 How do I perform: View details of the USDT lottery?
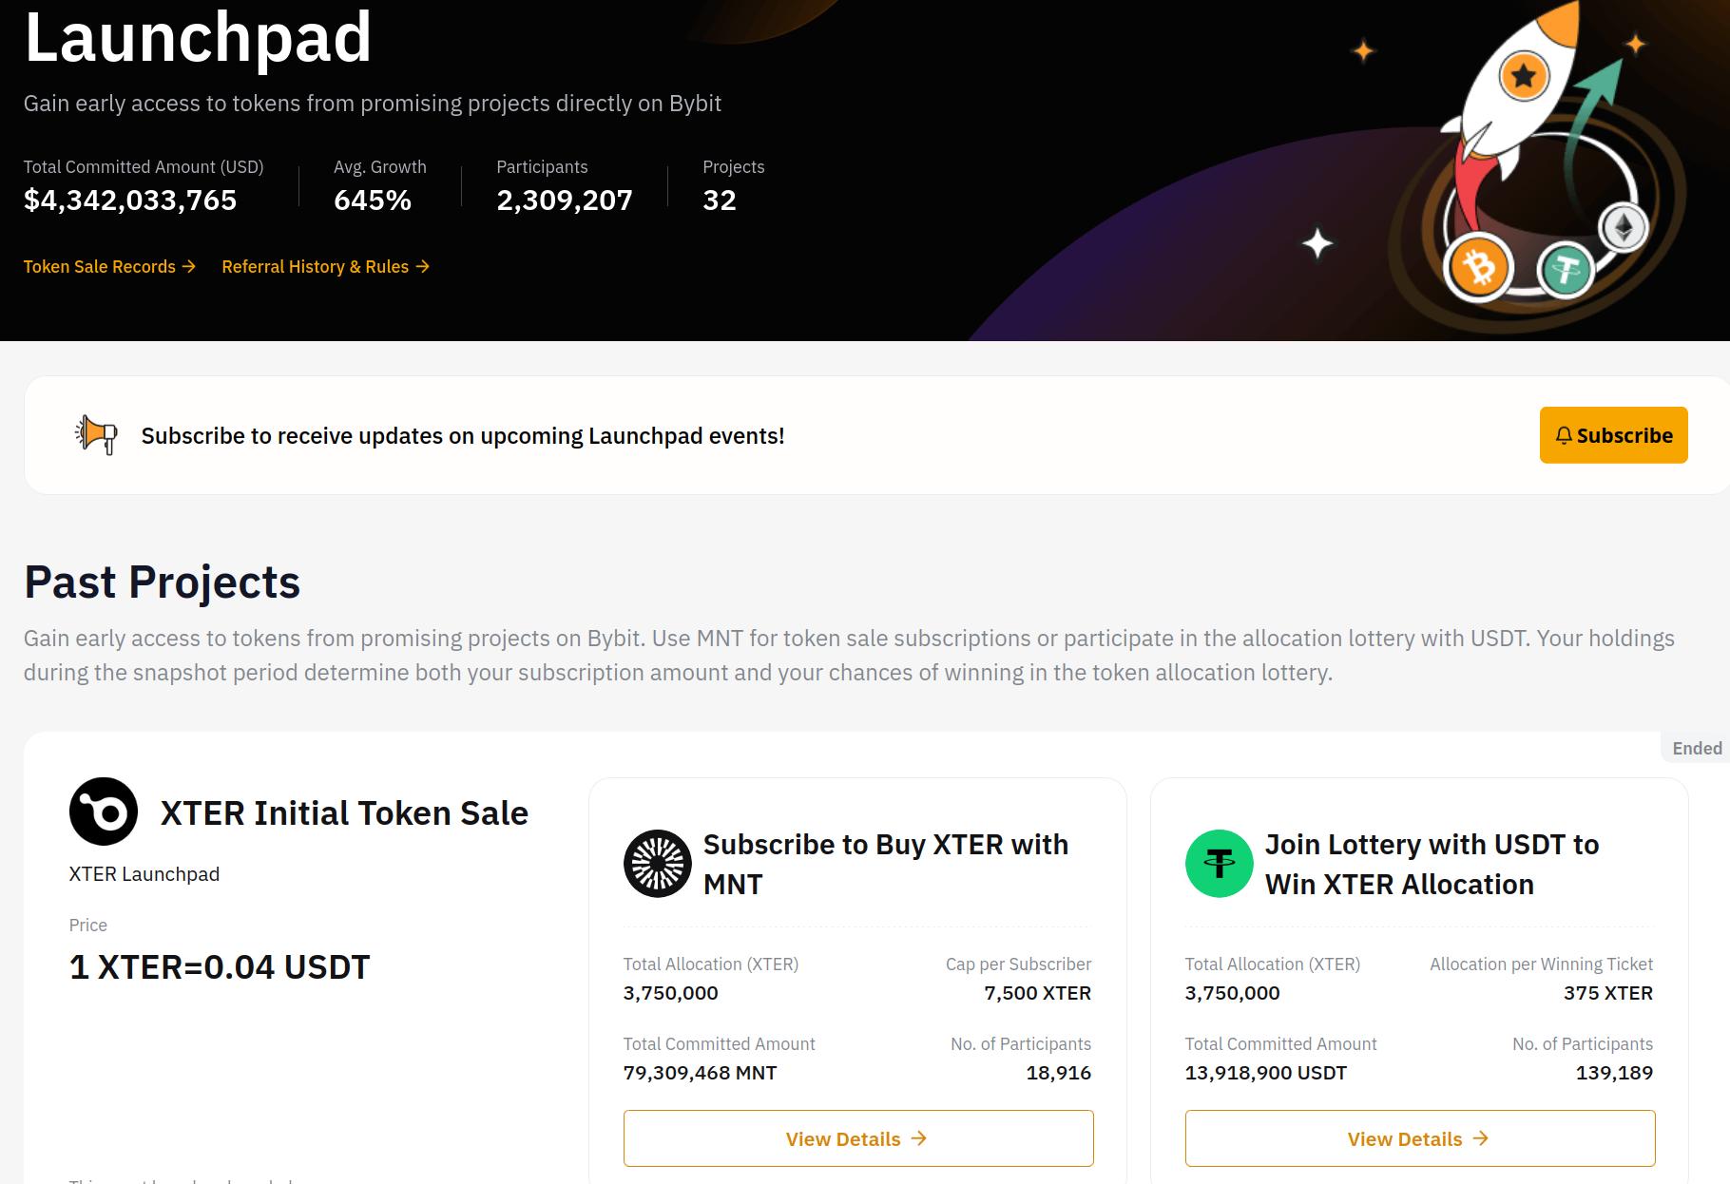pyautogui.click(x=1418, y=1137)
